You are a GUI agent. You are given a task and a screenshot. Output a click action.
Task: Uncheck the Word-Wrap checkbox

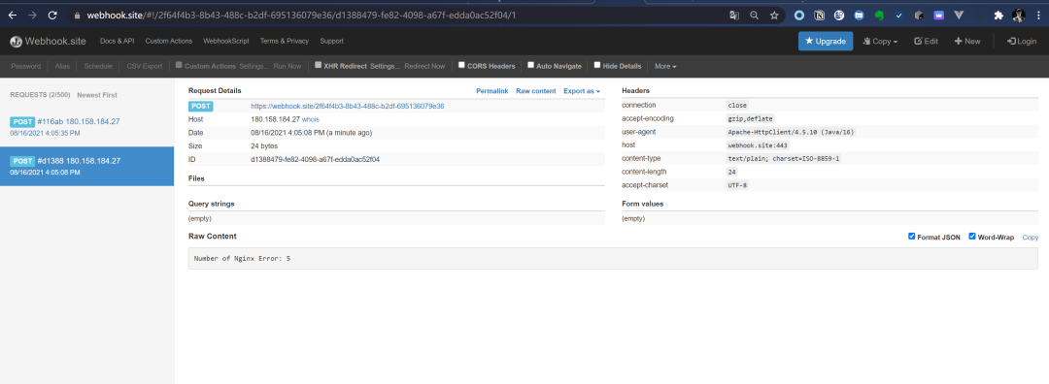[972, 237]
